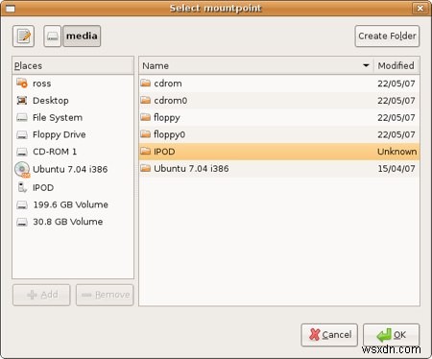Image resolution: width=432 pixels, height=359 pixels.
Task: Select the 'CD-ROM 1' label in Places
Action: (x=55, y=152)
